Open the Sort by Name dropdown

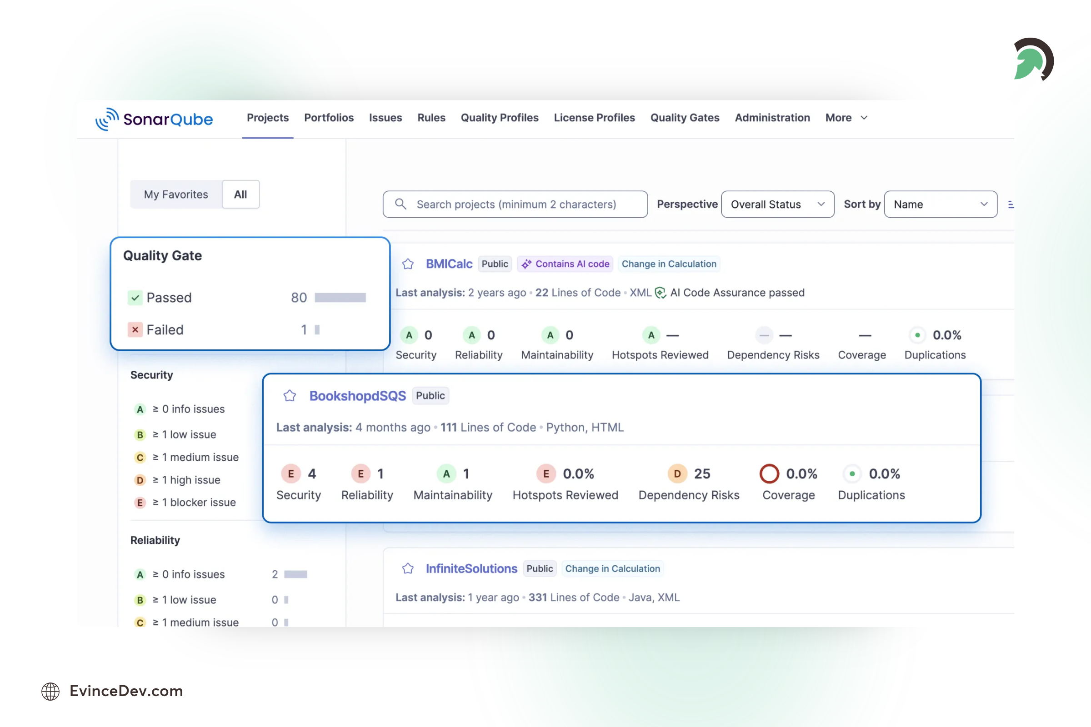[941, 204]
